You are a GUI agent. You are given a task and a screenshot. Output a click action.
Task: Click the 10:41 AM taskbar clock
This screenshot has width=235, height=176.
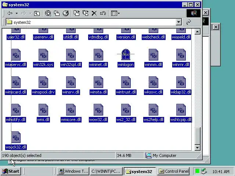[221, 171]
